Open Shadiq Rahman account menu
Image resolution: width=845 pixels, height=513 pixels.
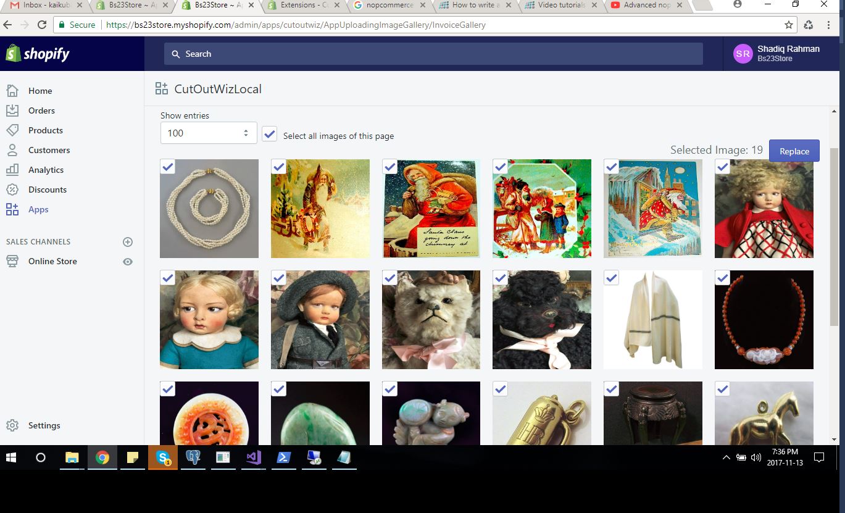[x=776, y=54]
